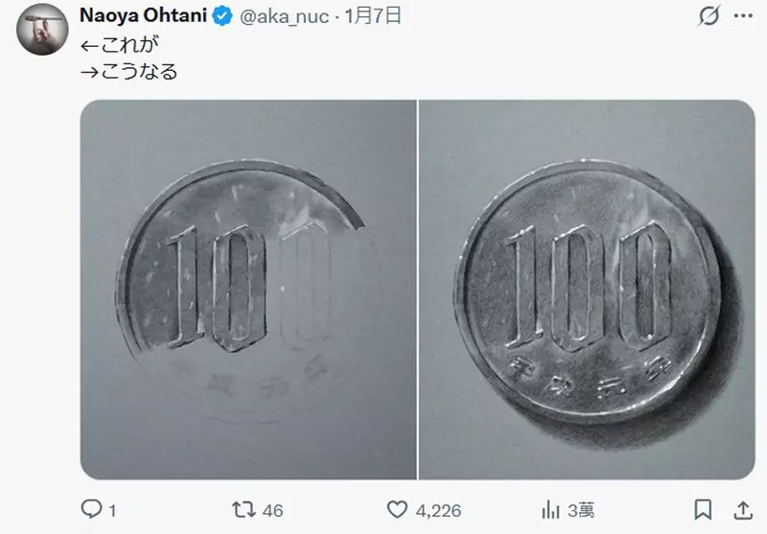This screenshot has width=767, height=534.
Task: Click the 3萬 views count
Action: (581, 510)
